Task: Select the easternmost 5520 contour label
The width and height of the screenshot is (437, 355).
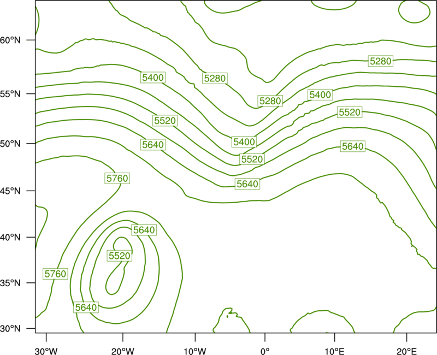Action: 350,113
